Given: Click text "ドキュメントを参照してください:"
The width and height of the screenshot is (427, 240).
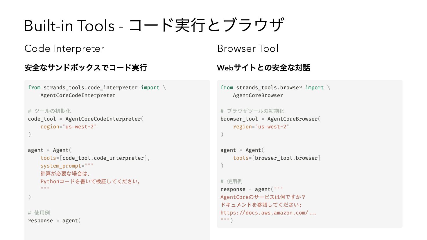Looking at the screenshot, I should pyautogui.click(x=261, y=205).
